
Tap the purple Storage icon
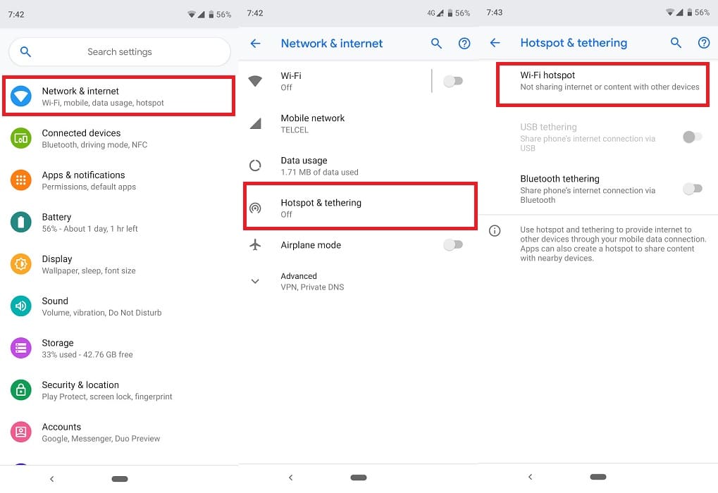pyautogui.click(x=21, y=348)
